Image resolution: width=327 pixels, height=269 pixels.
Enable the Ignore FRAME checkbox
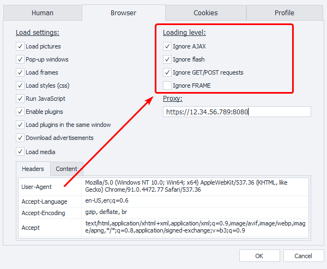tap(167, 85)
